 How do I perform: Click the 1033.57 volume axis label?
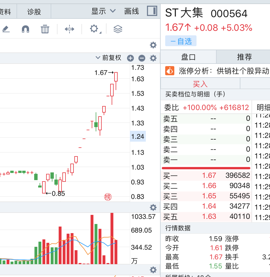[x=143, y=217]
